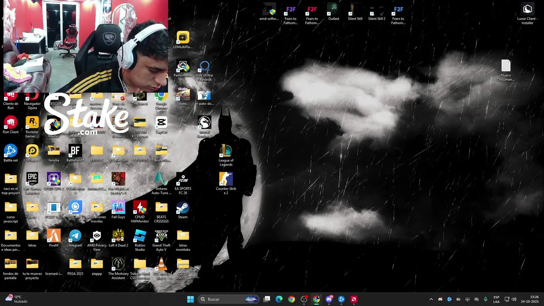Screen dimensions: 544x306
Task: Launch Grand Theft Auto V
Action: (161, 241)
